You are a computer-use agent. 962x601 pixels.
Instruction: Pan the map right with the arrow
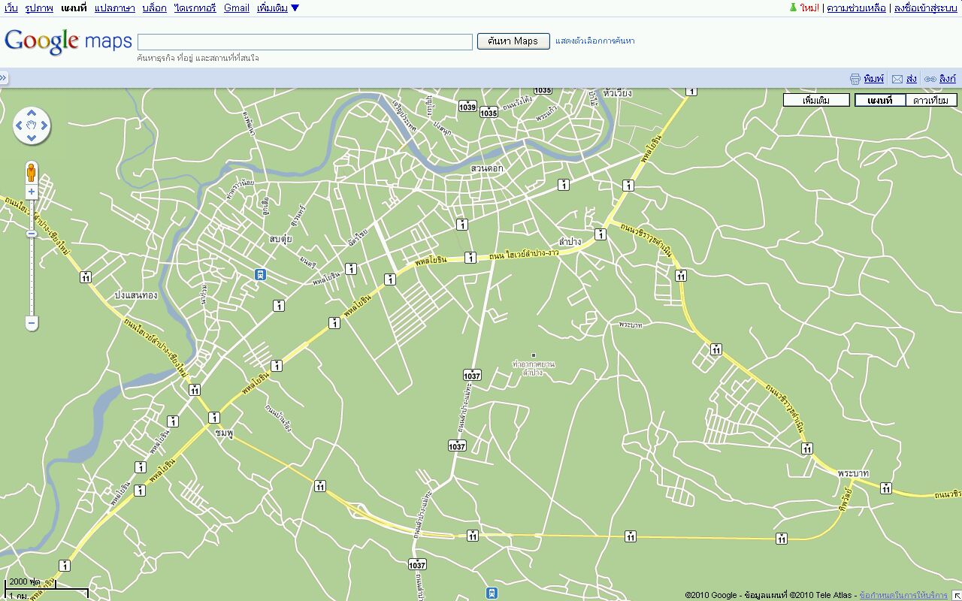point(44,125)
